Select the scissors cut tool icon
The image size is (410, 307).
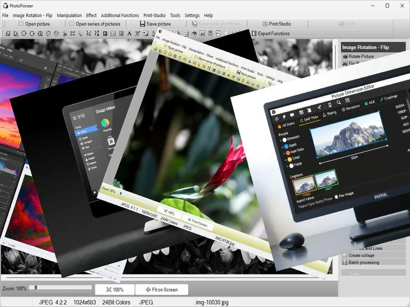[64, 33]
